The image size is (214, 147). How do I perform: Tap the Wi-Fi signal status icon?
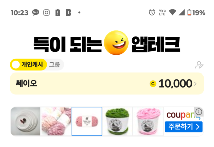click(x=173, y=12)
